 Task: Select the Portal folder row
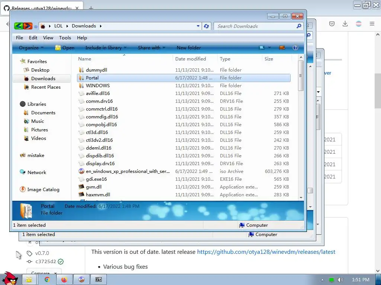pos(184,78)
